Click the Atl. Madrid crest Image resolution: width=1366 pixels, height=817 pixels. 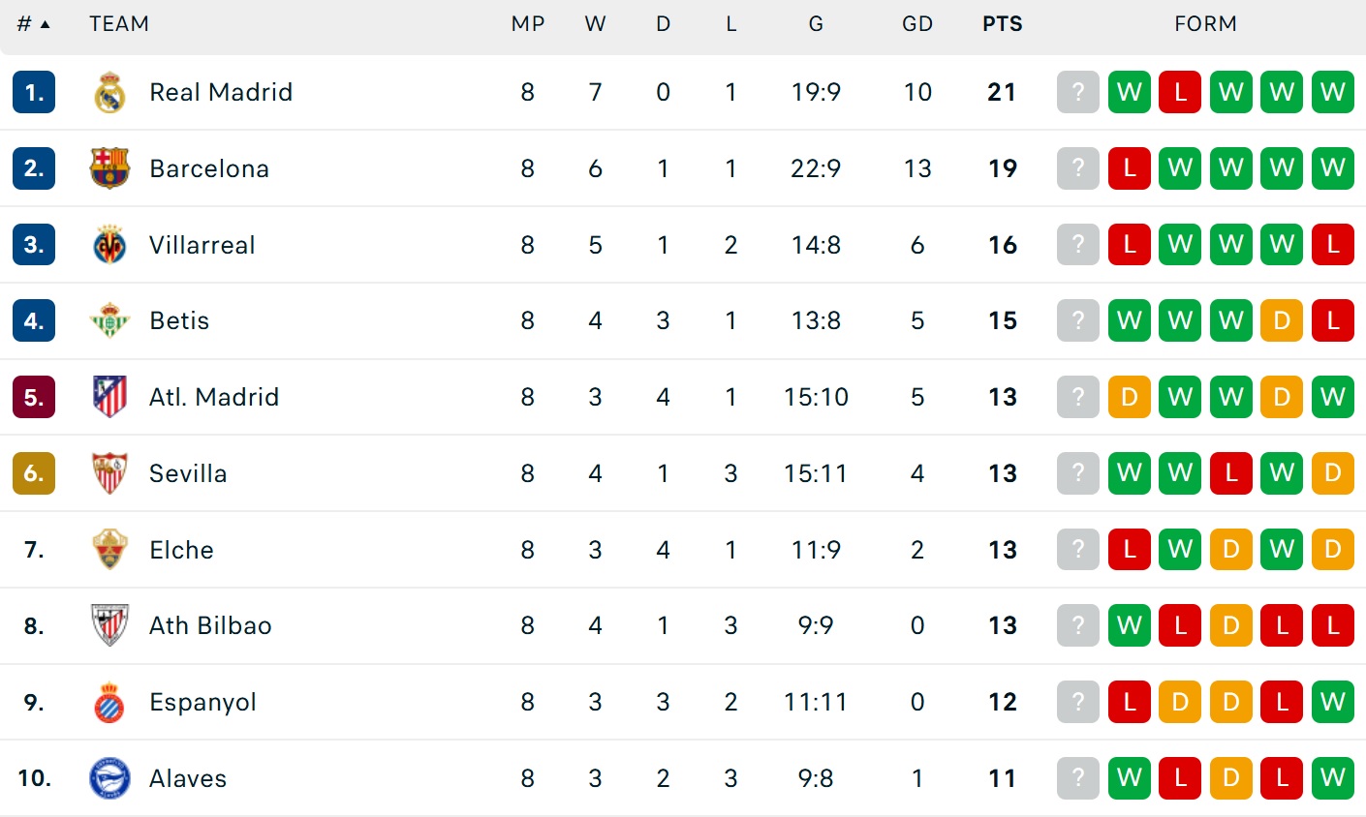pos(109,397)
